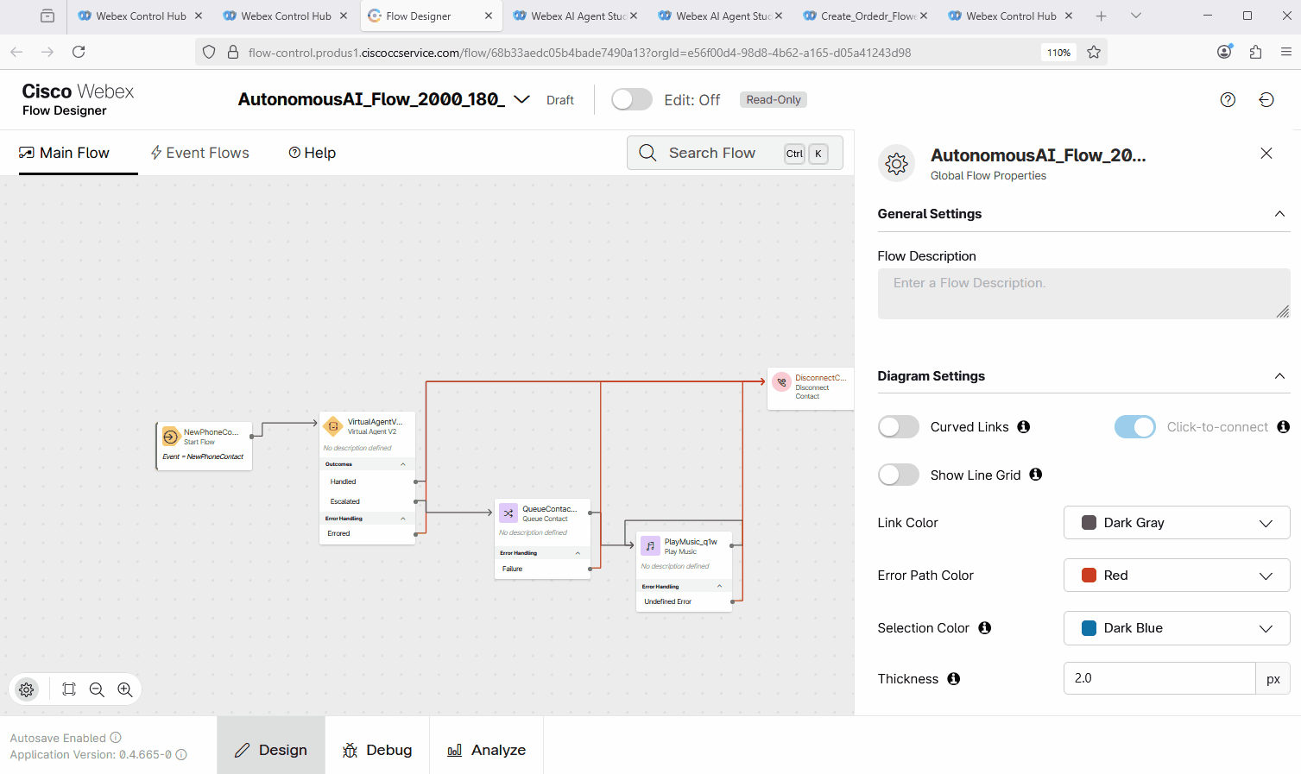This screenshot has height=774, width=1301.
Task: Open the Link Color dropdown
Action: coord(1176,523)
